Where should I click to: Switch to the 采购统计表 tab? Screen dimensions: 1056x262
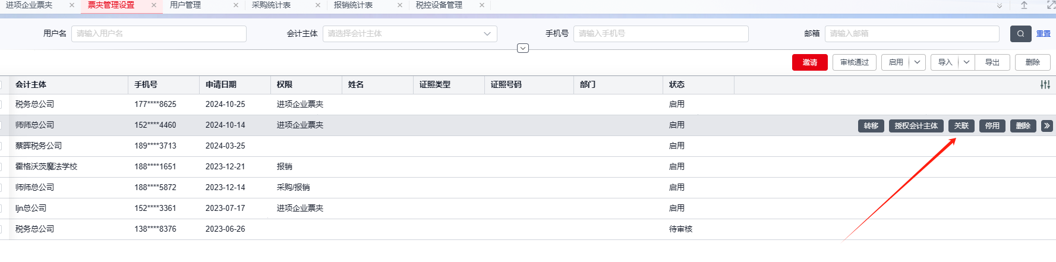point(272,5)
